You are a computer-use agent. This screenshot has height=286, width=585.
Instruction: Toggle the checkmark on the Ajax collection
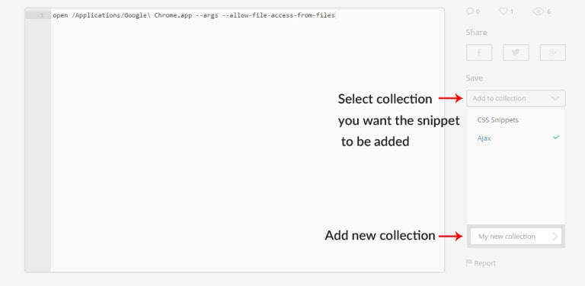556,138
